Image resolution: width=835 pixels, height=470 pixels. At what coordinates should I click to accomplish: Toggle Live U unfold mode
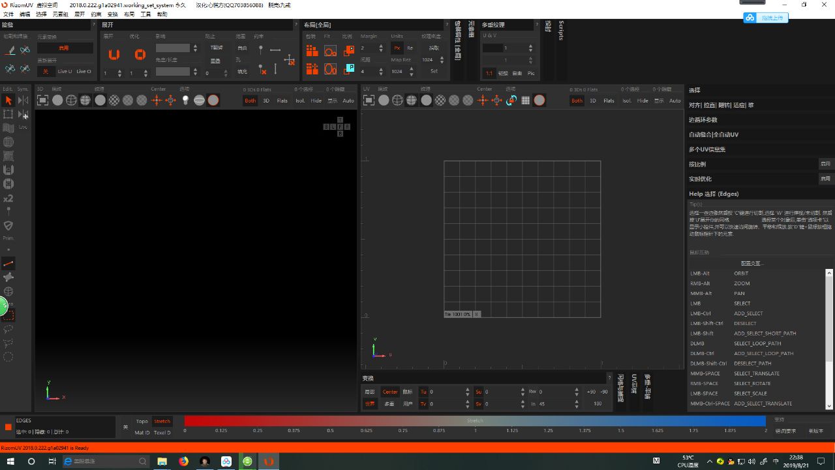click(65, 71)
